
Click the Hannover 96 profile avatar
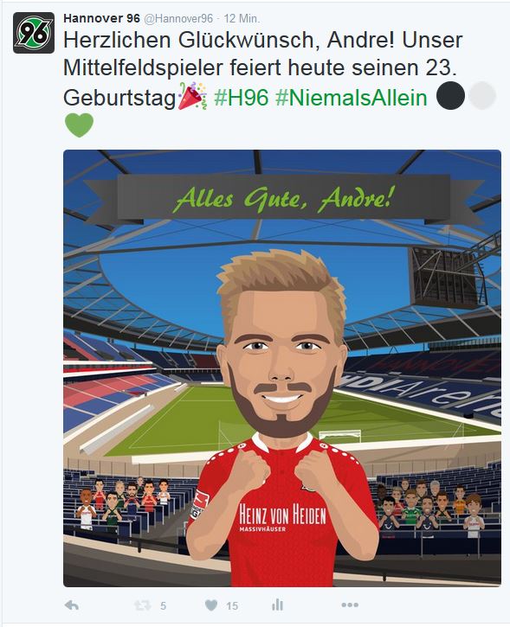click(x=34, y=33)
